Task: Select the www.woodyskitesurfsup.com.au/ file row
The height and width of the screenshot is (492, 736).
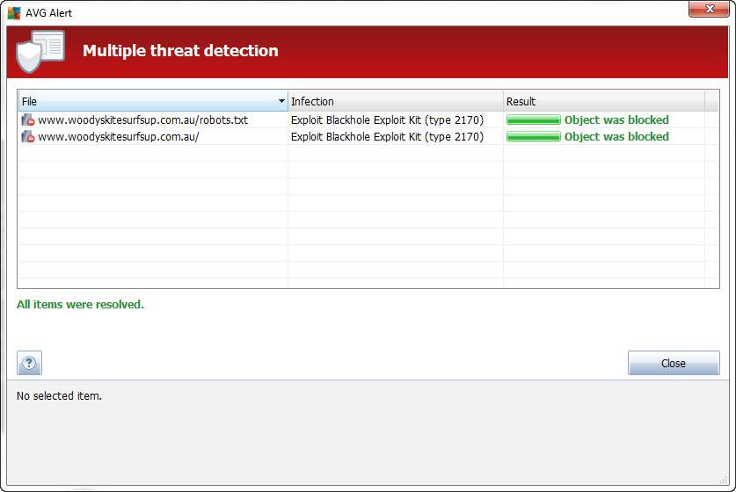Action: pyautogui.click(x=118, y=137)
